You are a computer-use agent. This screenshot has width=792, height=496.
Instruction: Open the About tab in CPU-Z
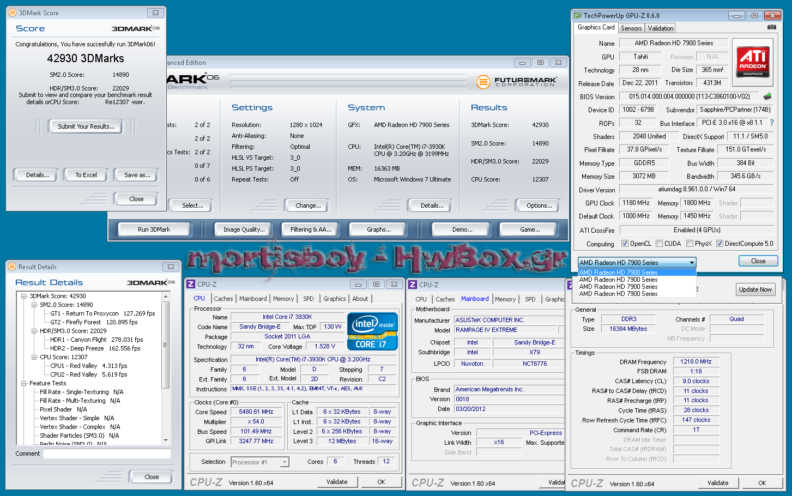(360, 299)
